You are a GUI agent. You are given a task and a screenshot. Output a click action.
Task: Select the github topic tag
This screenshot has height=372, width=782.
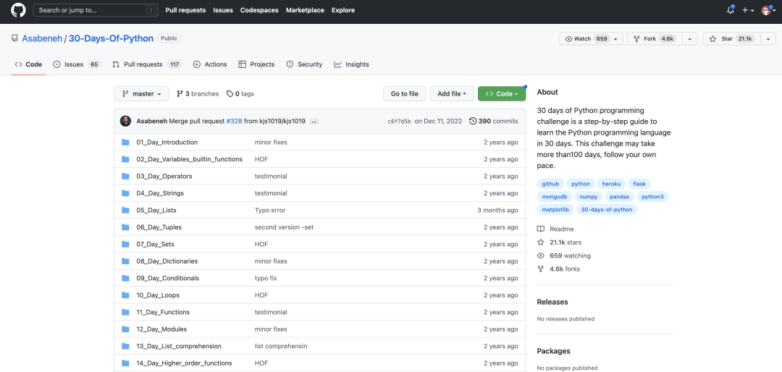tap(550, 184)
